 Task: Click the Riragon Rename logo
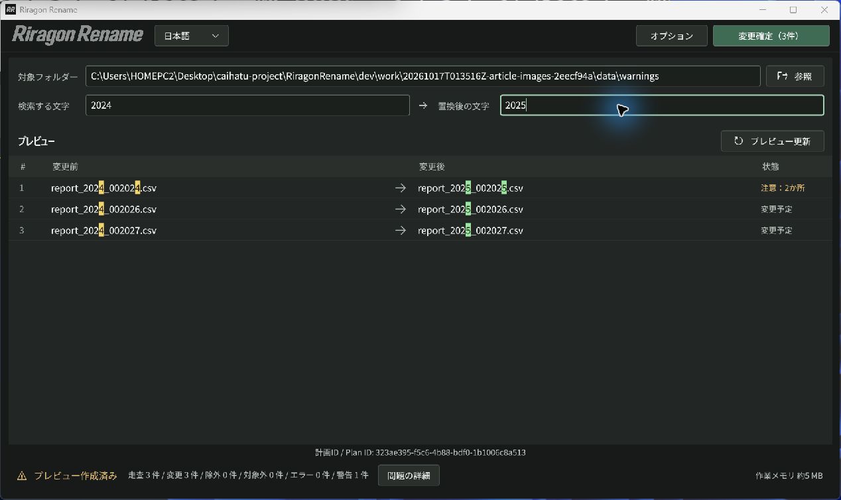click(78, 35)
